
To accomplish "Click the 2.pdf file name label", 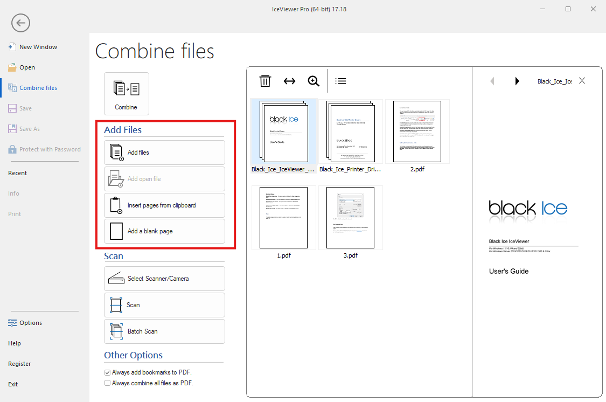I will [x=417, y=169].
